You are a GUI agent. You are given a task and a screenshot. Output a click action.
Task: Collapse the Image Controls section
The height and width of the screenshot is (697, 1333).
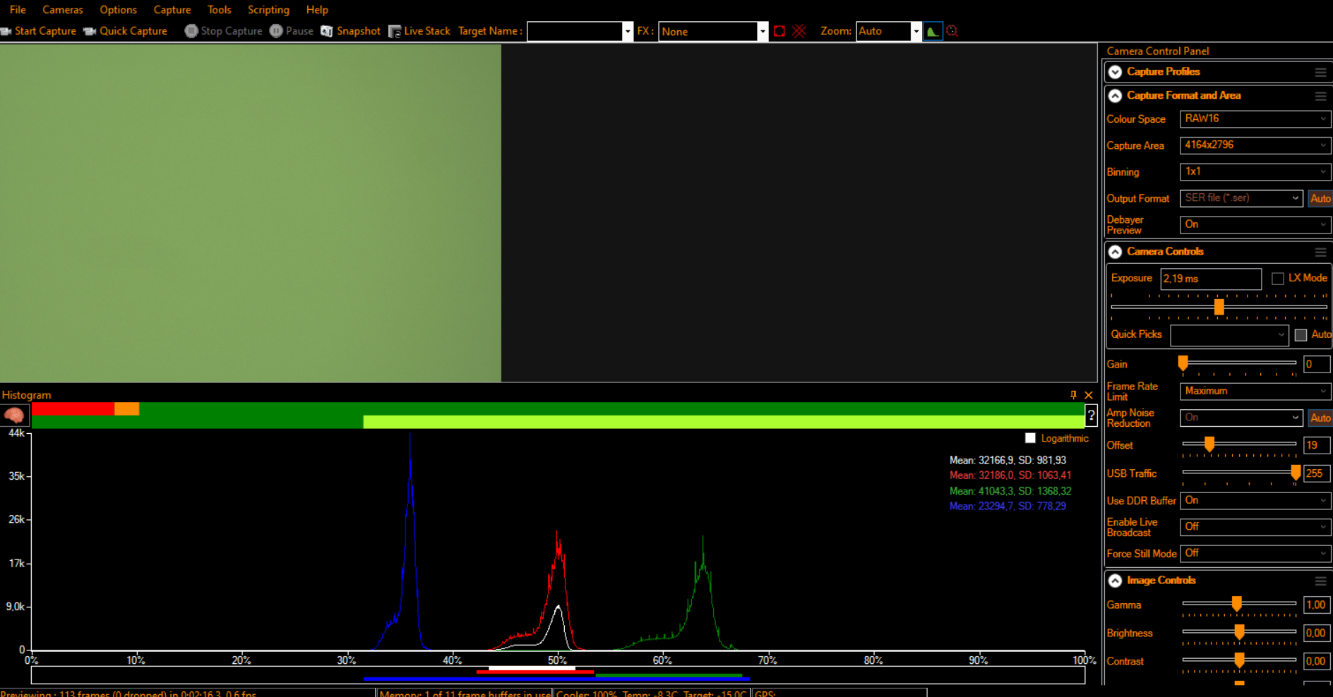coord(1116,581)
